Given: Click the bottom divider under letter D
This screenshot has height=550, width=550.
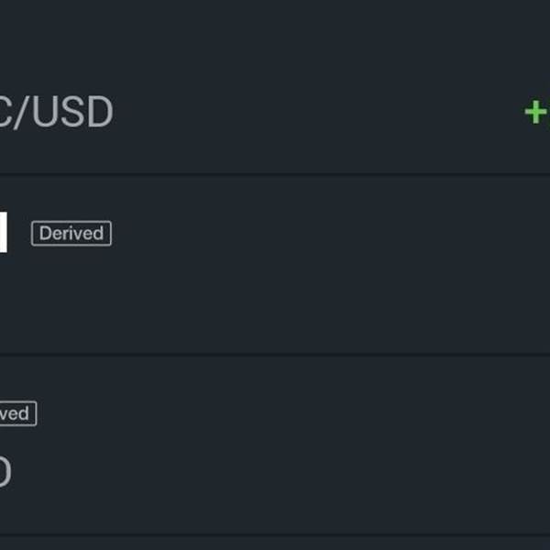Looking at the screenshot, I should click(x=275, y=535).
